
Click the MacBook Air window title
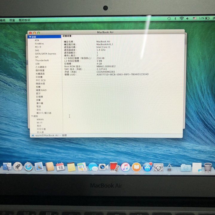tap(105, 32)
